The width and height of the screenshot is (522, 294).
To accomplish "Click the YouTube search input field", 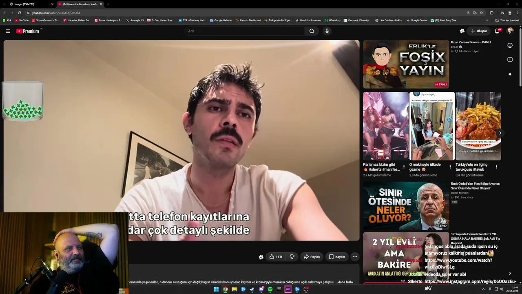I will (x=245, y=31).
